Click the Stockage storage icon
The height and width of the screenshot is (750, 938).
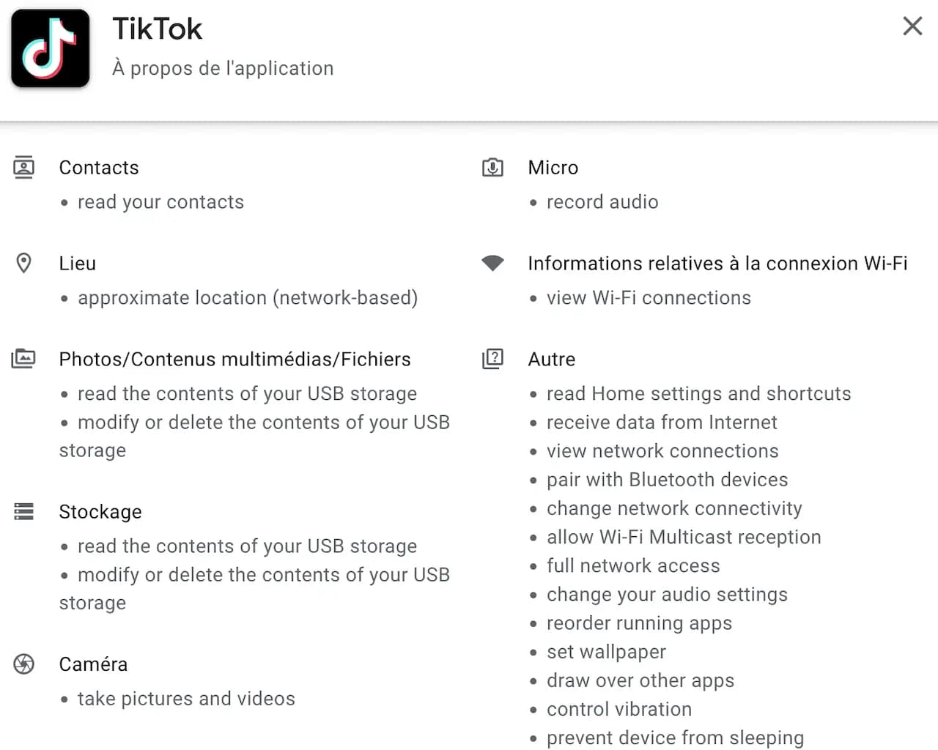pyautogui.click(x=23, y=511)
